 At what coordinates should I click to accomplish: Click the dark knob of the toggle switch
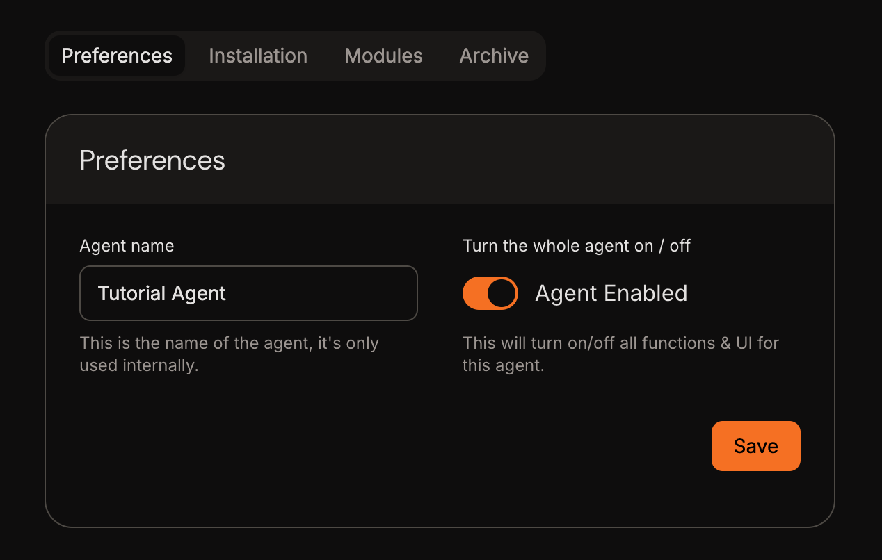click(x=502, y=293)
